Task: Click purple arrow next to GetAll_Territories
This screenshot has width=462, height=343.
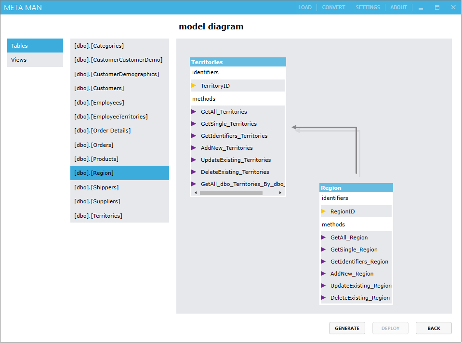Action: tap(194, 111)
